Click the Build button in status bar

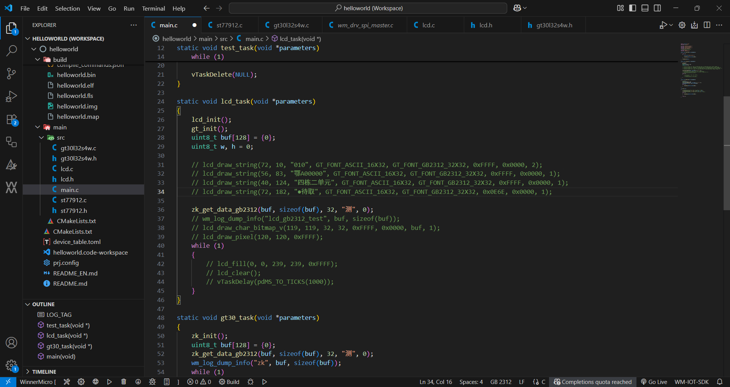tap(229, 382)
